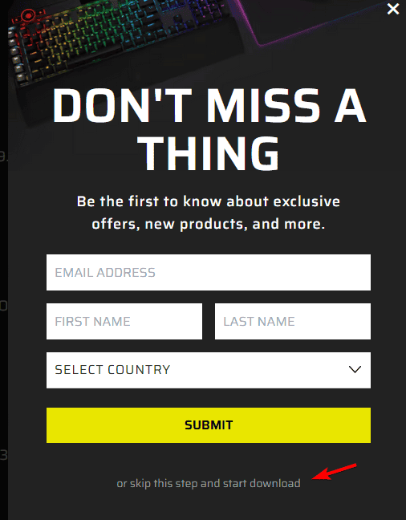Click the SELECT COUNTRY label text
This screenshot has width=406, height=520.
click(112, 370)
